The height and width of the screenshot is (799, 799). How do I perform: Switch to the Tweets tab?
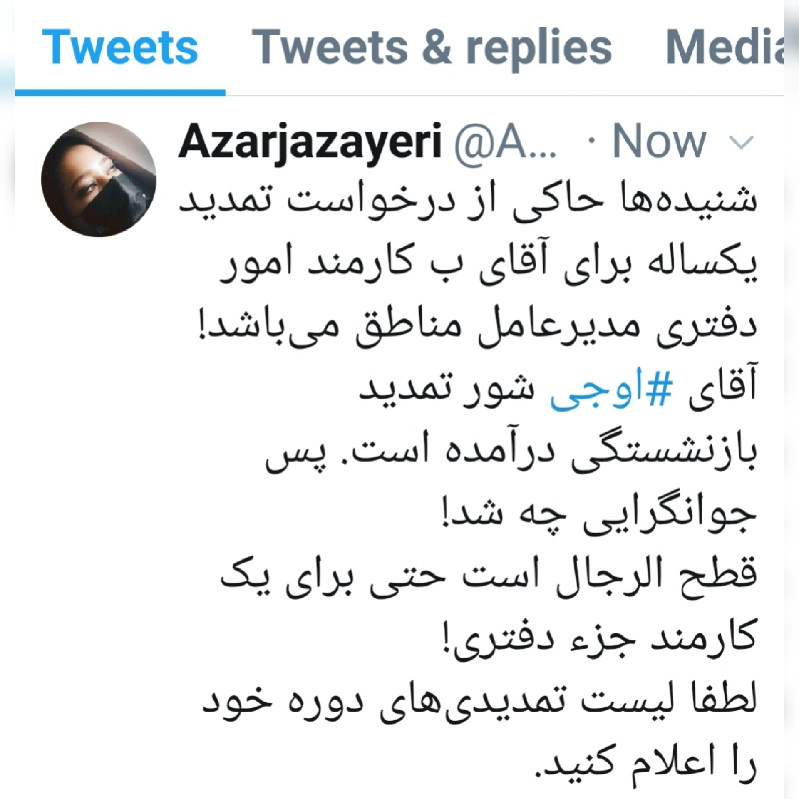click(120, 47)
